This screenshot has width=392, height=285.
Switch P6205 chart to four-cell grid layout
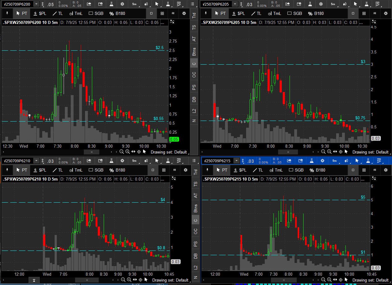364,13
